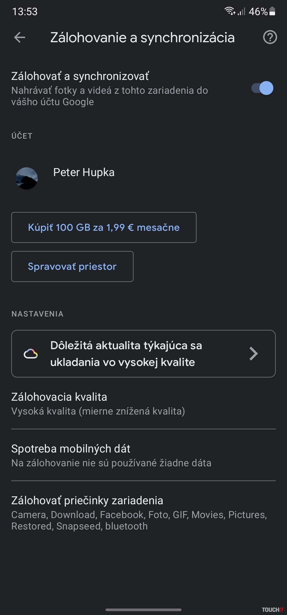Viewport: 287px width, 615px height.
Task: Select the Peter Hupka account name
Action: point(84,172)
